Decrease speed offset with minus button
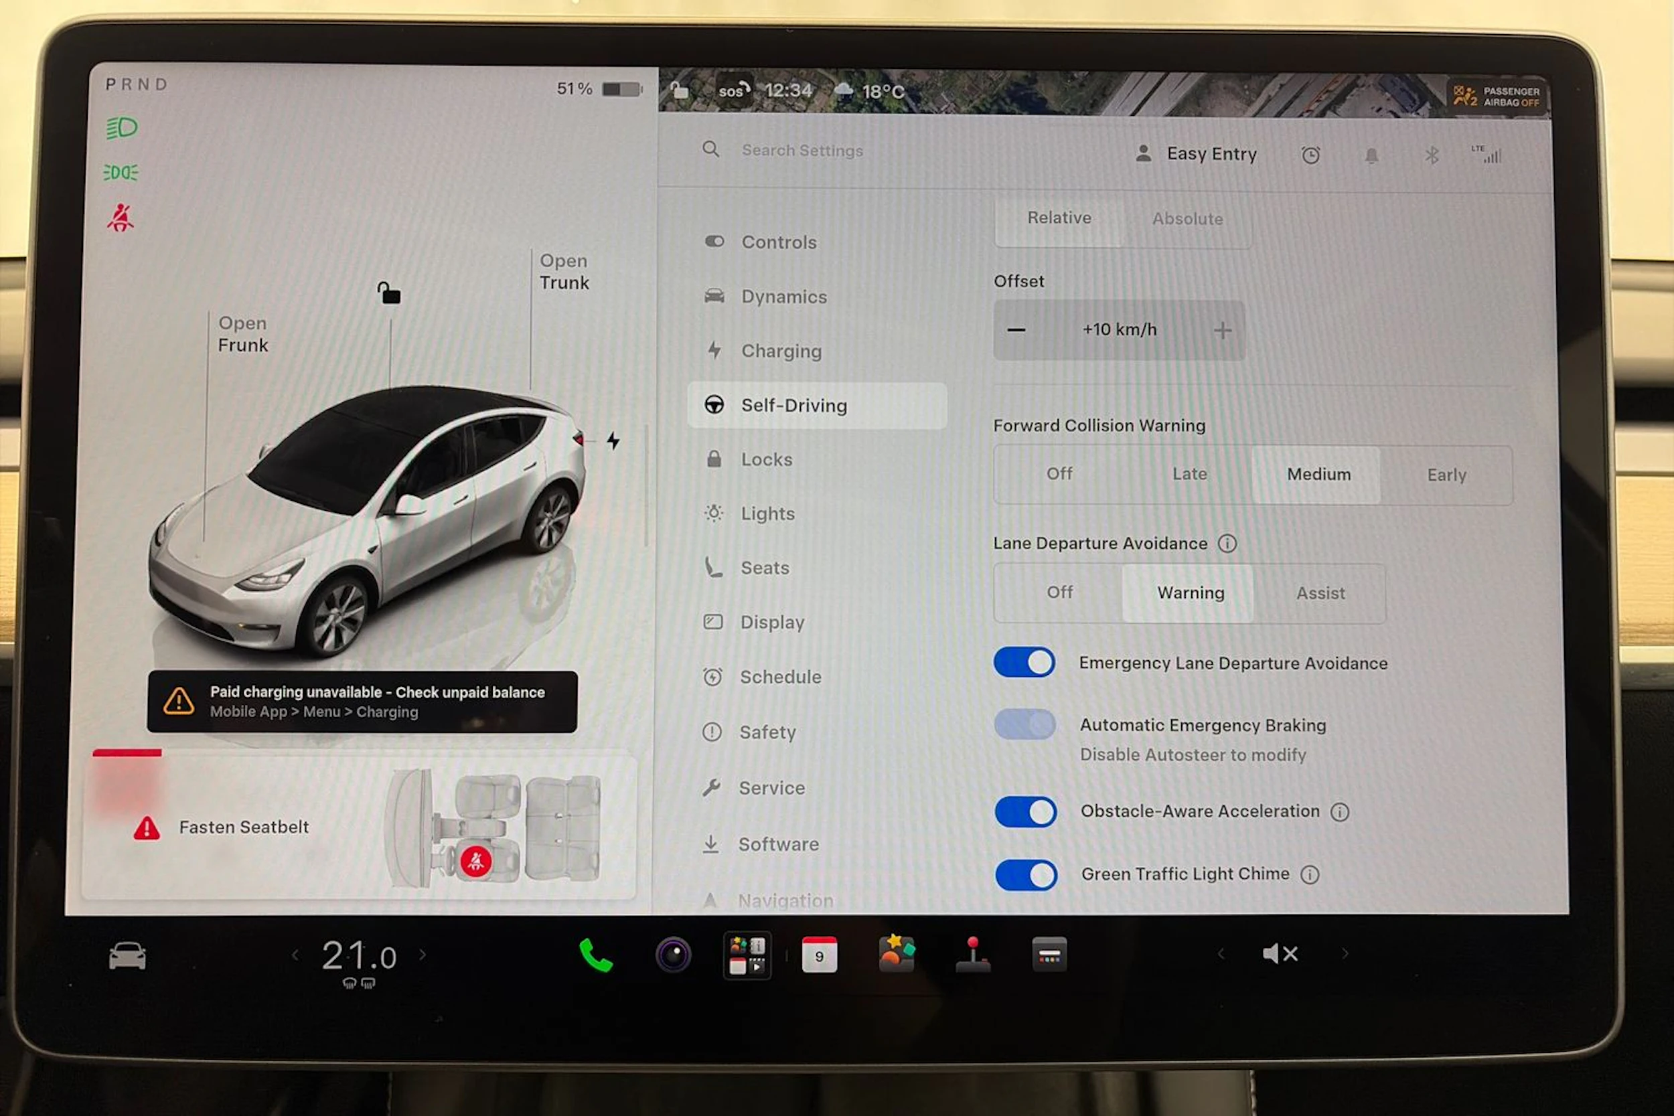 pos(1016,329)
